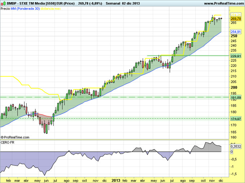The height and width of the screenshot is (183, 245).
Task: Click the CERO FR indicator panel title
Action: (x=7, y=143)
